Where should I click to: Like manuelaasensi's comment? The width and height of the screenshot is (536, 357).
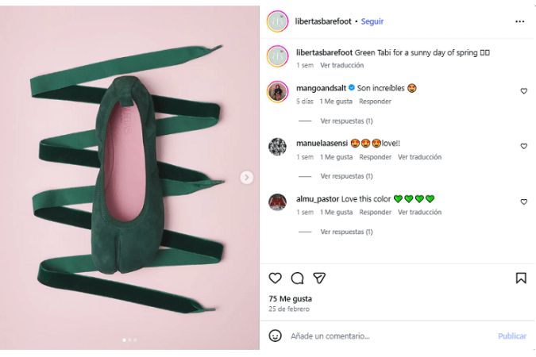point(523,147)
